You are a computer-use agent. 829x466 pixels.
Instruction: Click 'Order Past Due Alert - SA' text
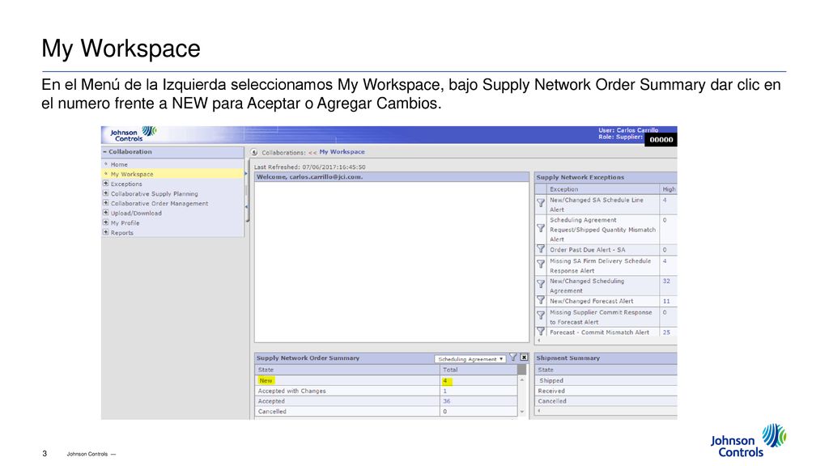(587, 250)
